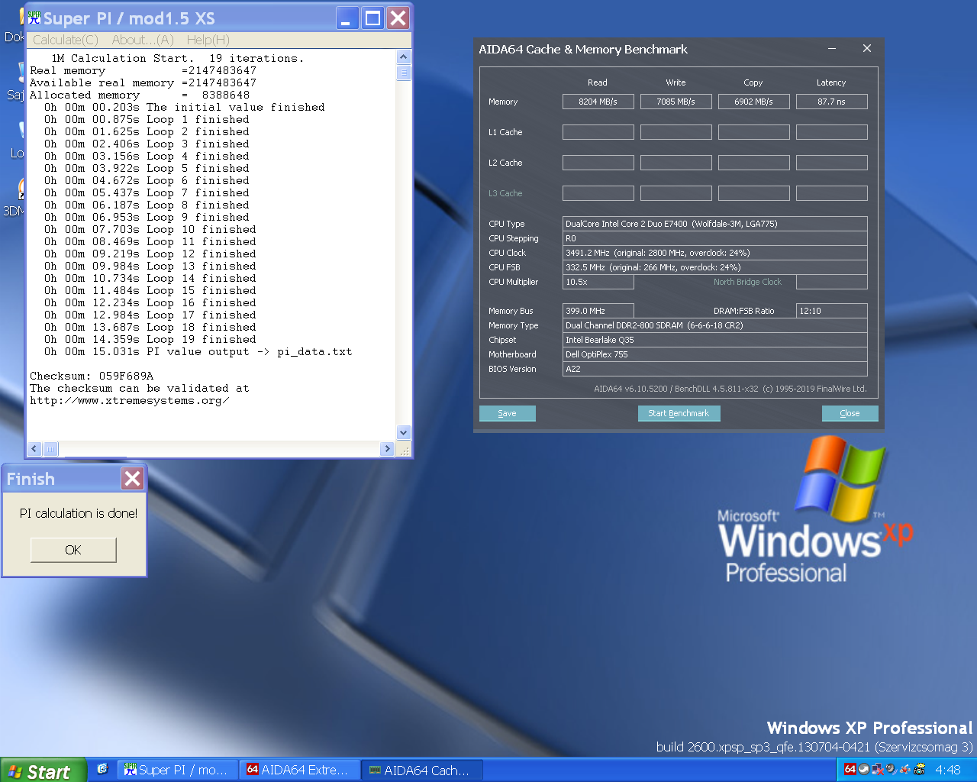The image size is (977, 782).
Task: Click Start Benchmark button
Action: tap(679, 413)
